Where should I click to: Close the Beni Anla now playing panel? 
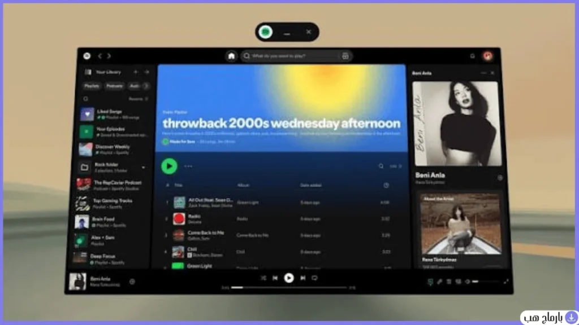pyautogui.click(x=492, y=73)
